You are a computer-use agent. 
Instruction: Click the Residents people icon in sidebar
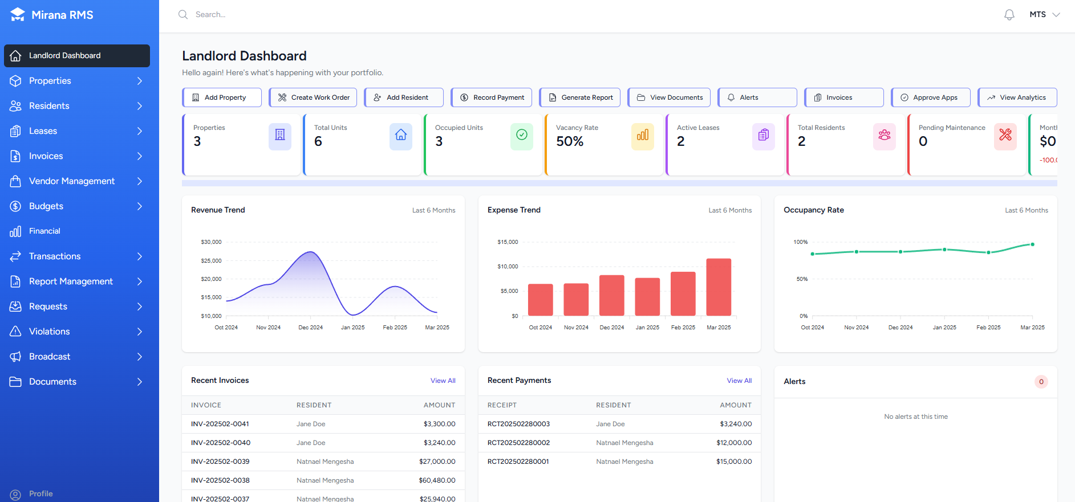click(x=15, y=106)
